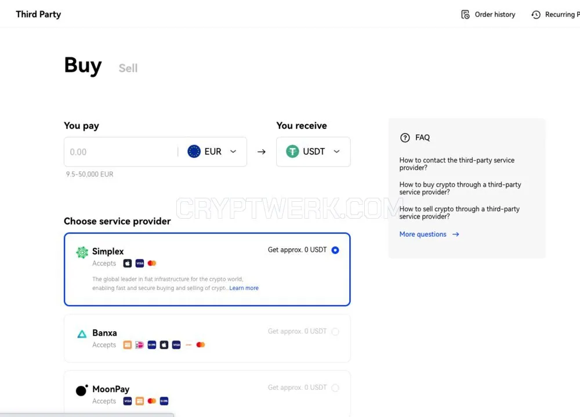This screenshot has height=417, width=580.
Task: Click the orange bank card icon under MoonPay
Action: pyautogui.click(x=139, y=401)
